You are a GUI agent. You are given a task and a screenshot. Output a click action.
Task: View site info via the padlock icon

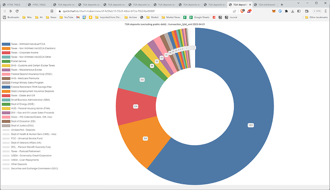pyautogui.click(x=60, y=11)
